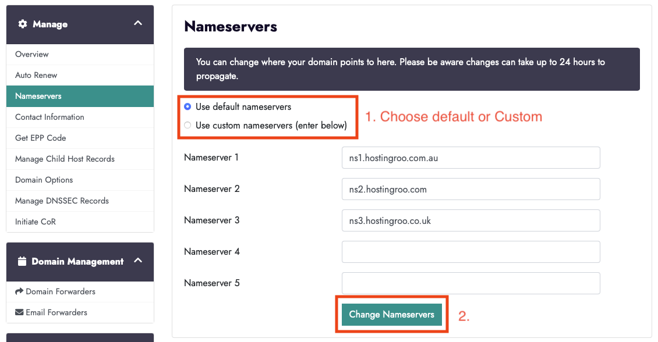The width and height of the screenshot is (658, 342).
Task: Open the Initiate CoR link
Action: (36, 222)
